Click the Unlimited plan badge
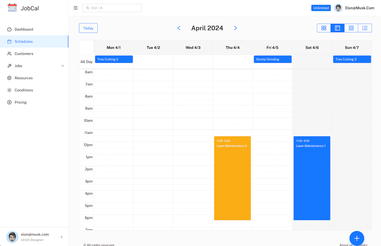 tap(321, 8)
